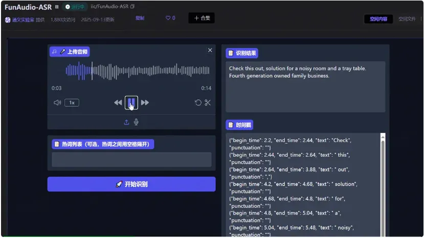Click the 0:14 total duration
This screenshot has width=424, height=238.
click(206, 88)
